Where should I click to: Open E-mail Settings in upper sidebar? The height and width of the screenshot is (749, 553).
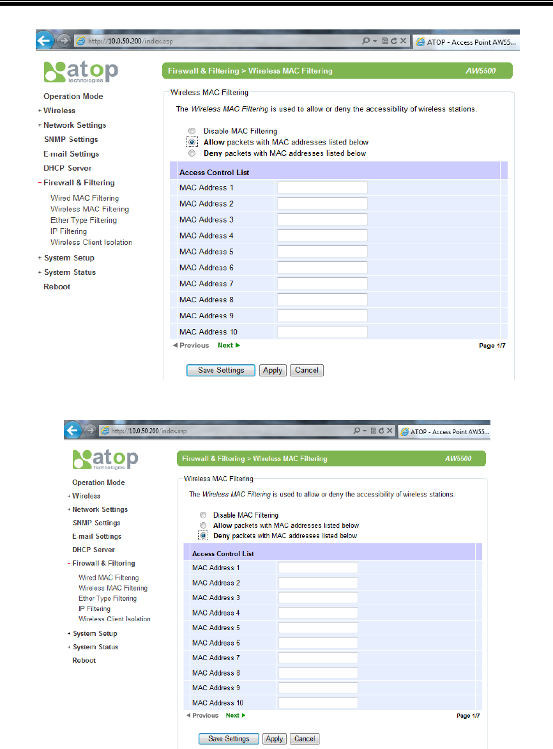[x=72, y=154]
